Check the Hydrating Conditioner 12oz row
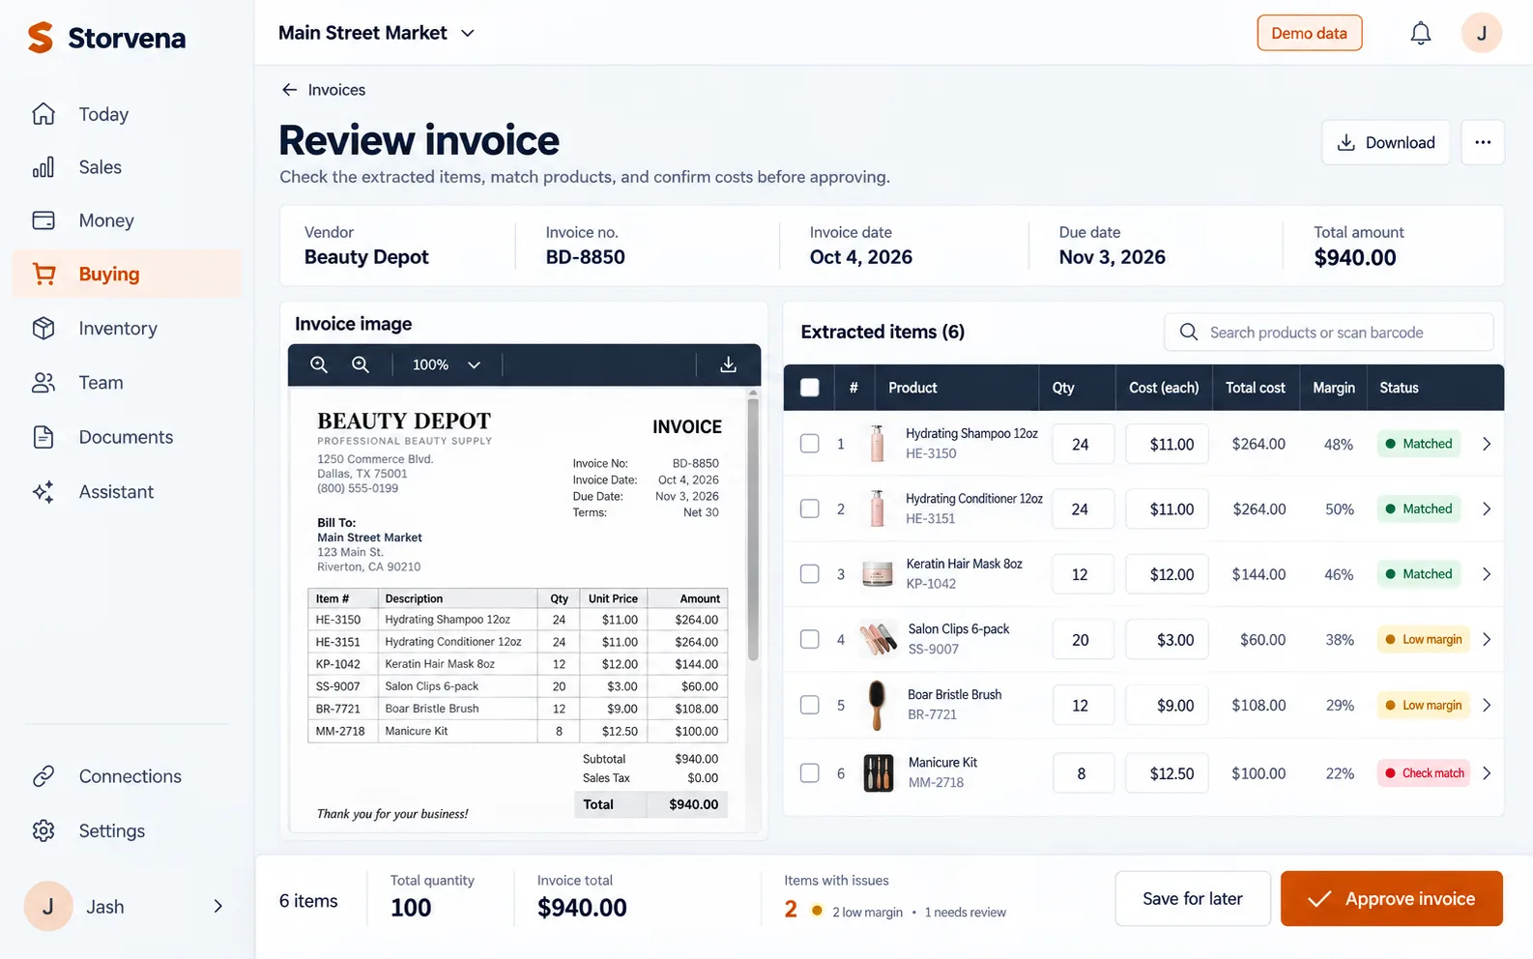 pos(810,509)
